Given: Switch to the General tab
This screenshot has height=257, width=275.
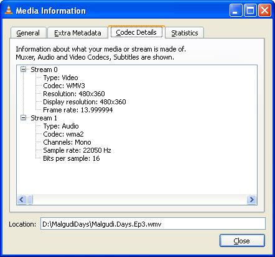Looking at the screenshot, I should click(x=28, y=33).
